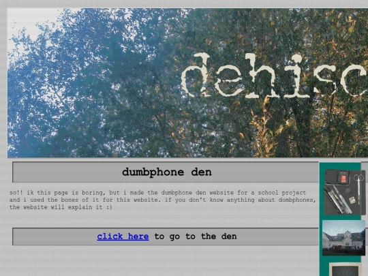Click the line starting 'and i used the bones'

(x=163, y=200)
